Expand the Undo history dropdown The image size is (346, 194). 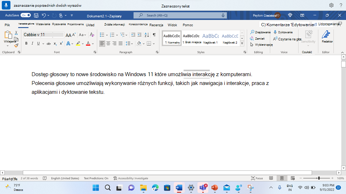point(48,16)
